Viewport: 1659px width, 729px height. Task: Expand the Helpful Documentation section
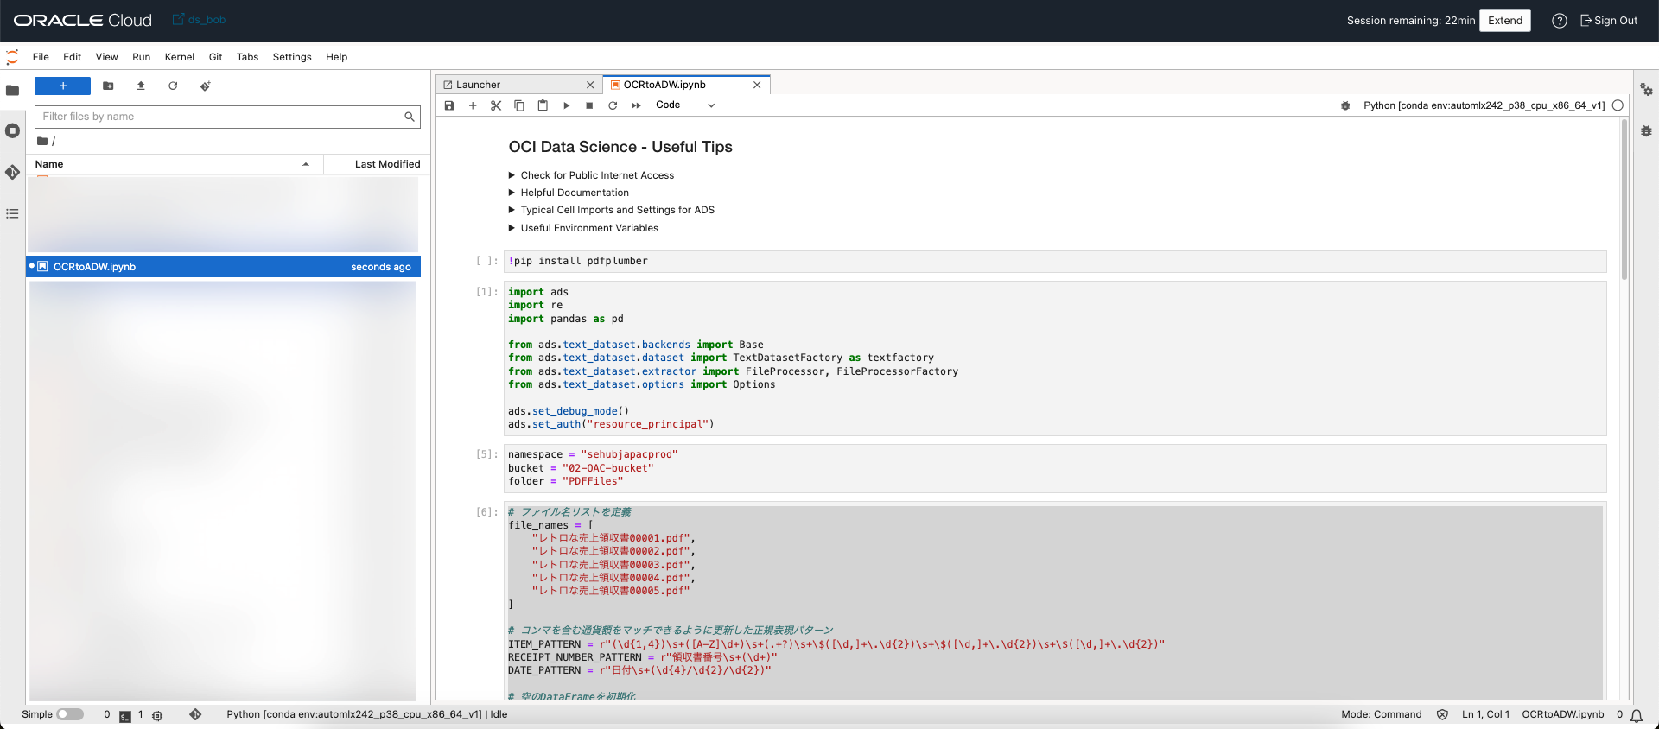569,193
